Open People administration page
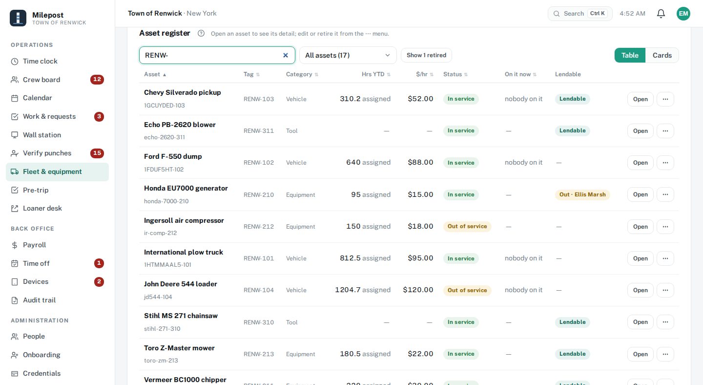 click(x=57, y=336)
